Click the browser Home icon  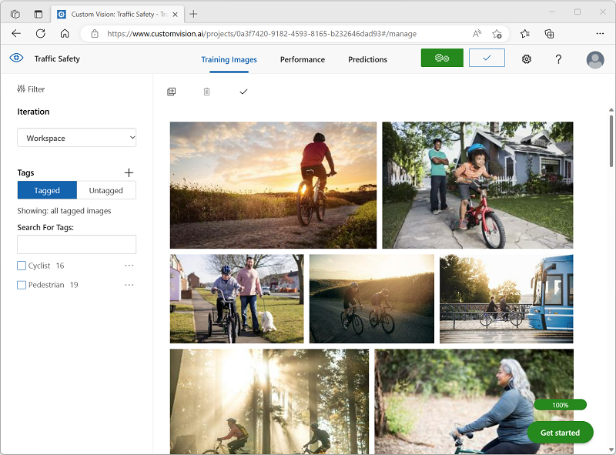click(65, 33)
